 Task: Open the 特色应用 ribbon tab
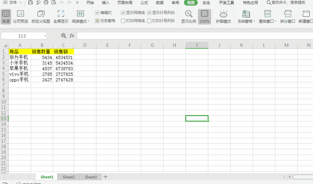[250, 2]
